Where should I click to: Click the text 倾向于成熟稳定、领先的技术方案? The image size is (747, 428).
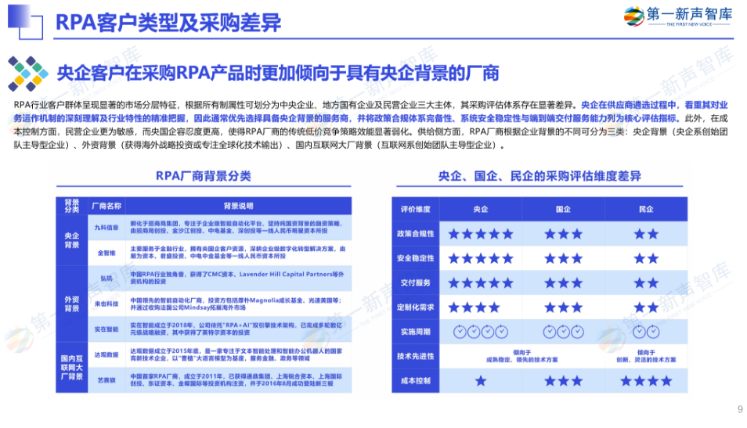tap(522, 356)
